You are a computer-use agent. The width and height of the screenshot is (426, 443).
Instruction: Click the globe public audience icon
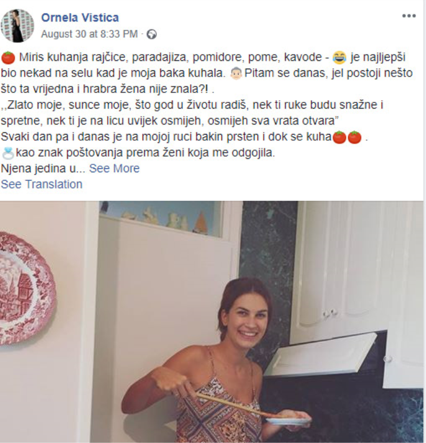click(152, 34)
